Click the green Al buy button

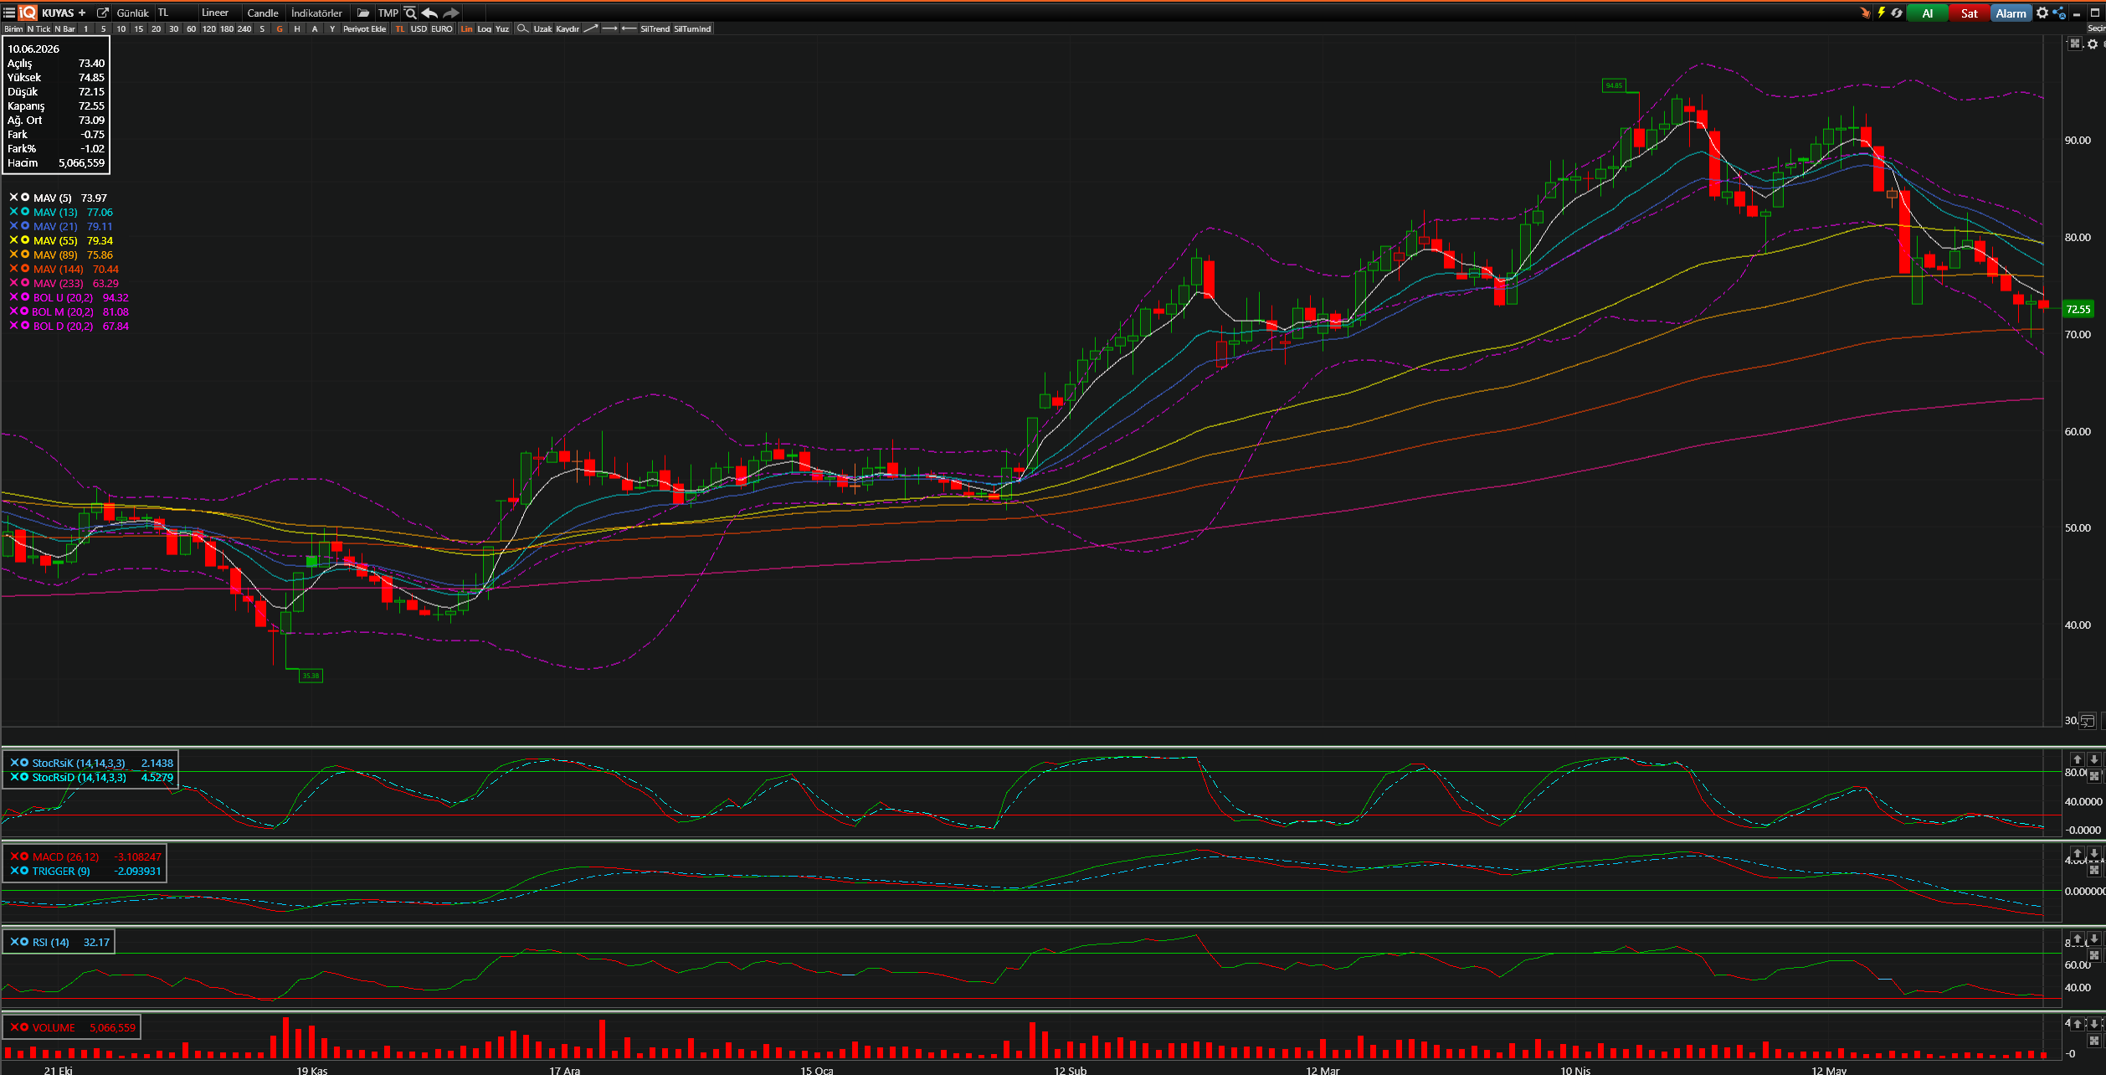pos(1927,13)
